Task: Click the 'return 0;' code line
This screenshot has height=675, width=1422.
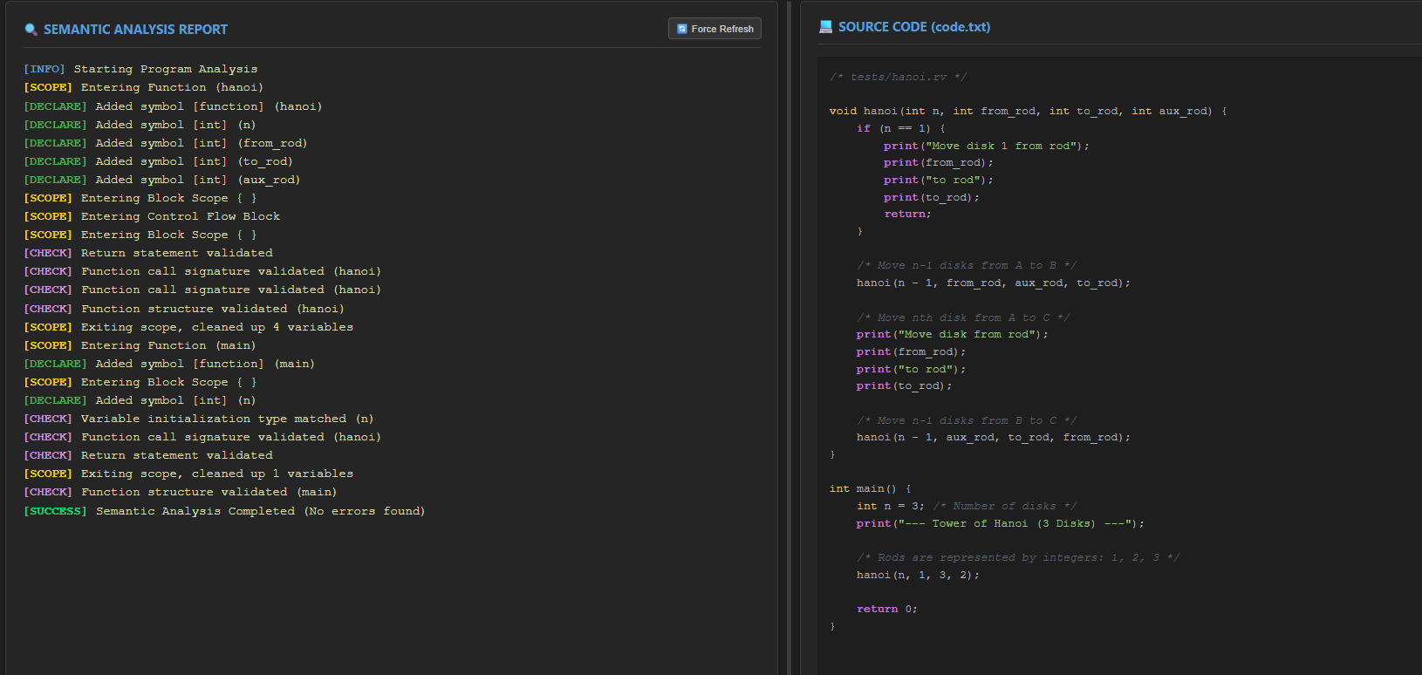Action: click(887, 609)
